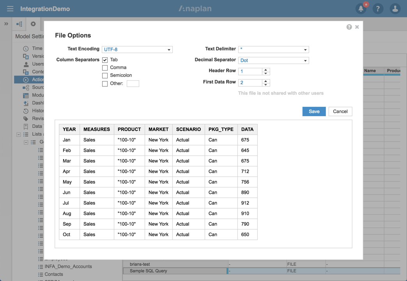407x281 pixels.
Task: Open the Decimal Separator Dot dropdown
Action: [274, 60]
